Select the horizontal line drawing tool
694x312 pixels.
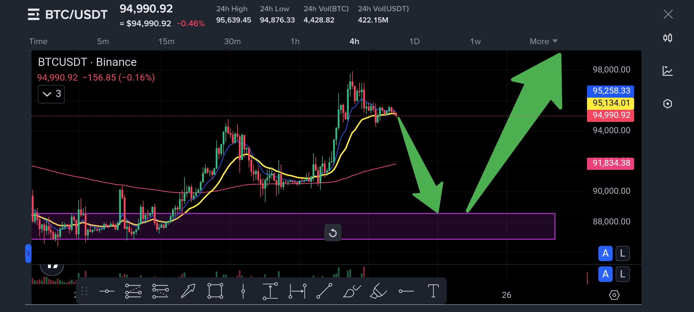(107, 291)
